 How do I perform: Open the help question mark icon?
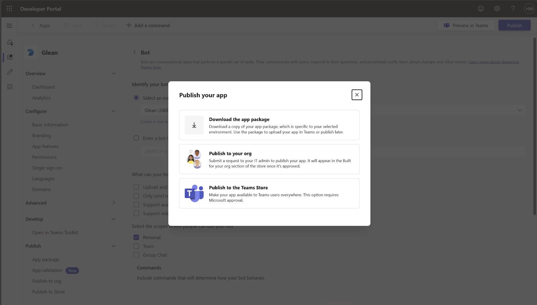513,9
